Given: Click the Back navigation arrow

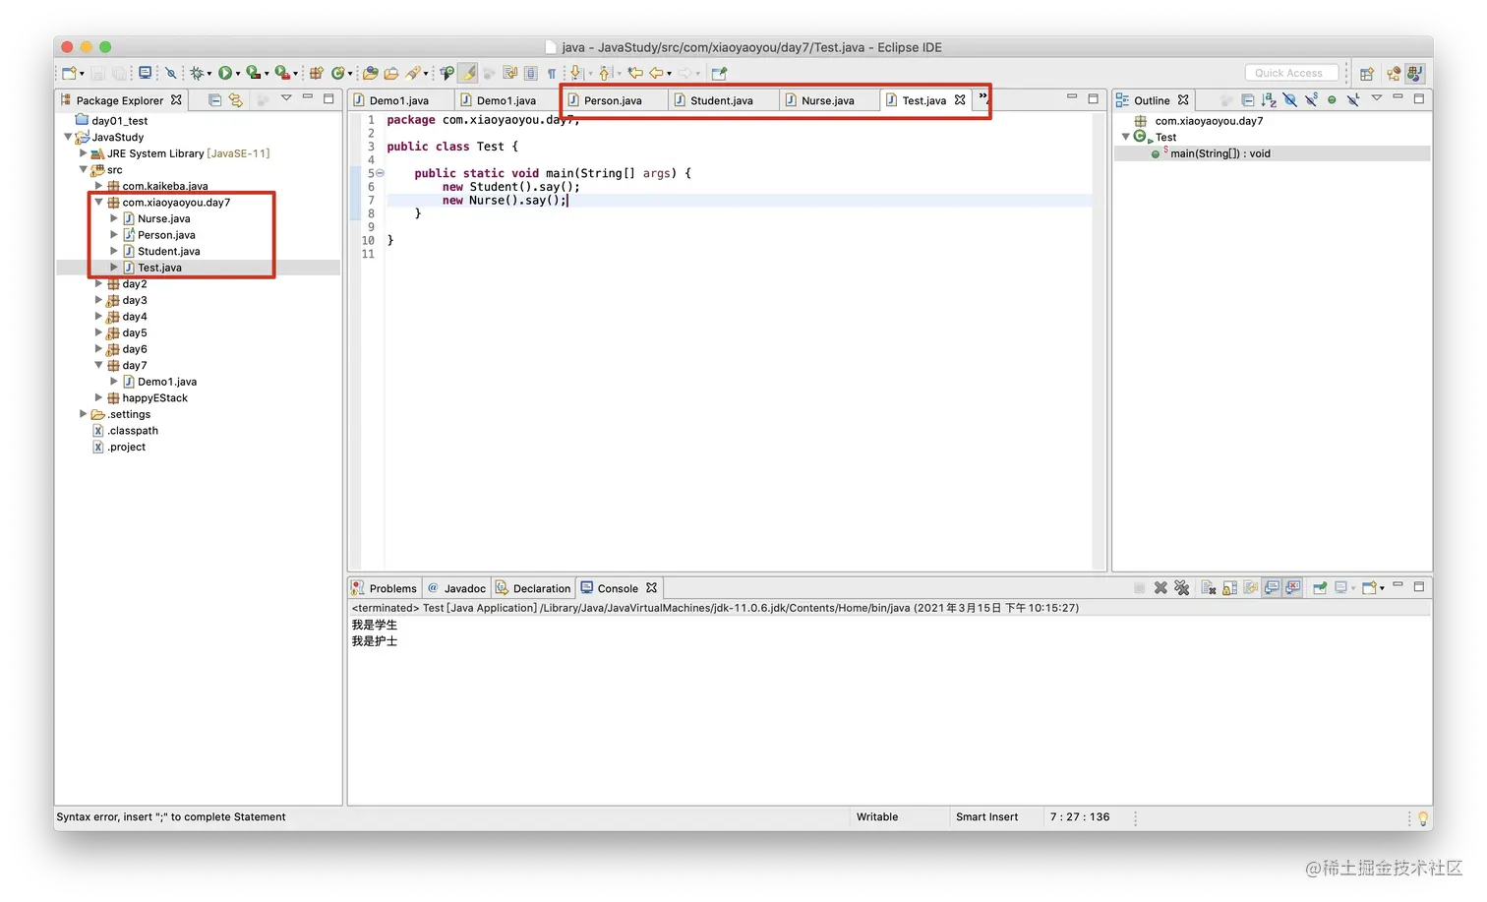Looking at the screenshot, I should (x=656, y=73).
